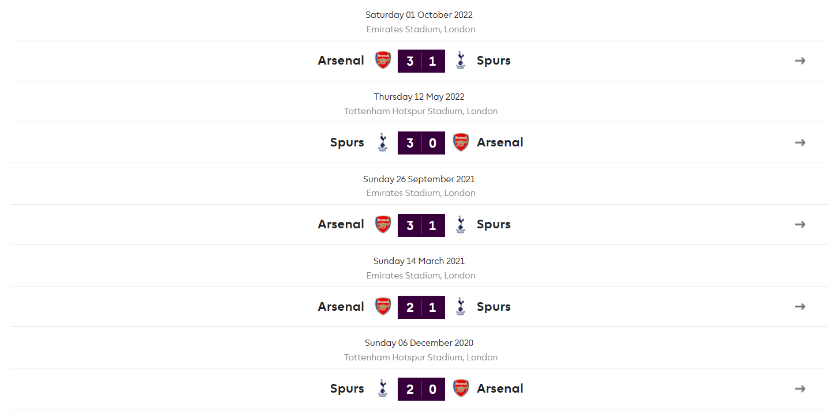This screenshot has width=833, height=418.
Task: Select the 2-1 score box from March 2021
Action: tap(421, 307)
